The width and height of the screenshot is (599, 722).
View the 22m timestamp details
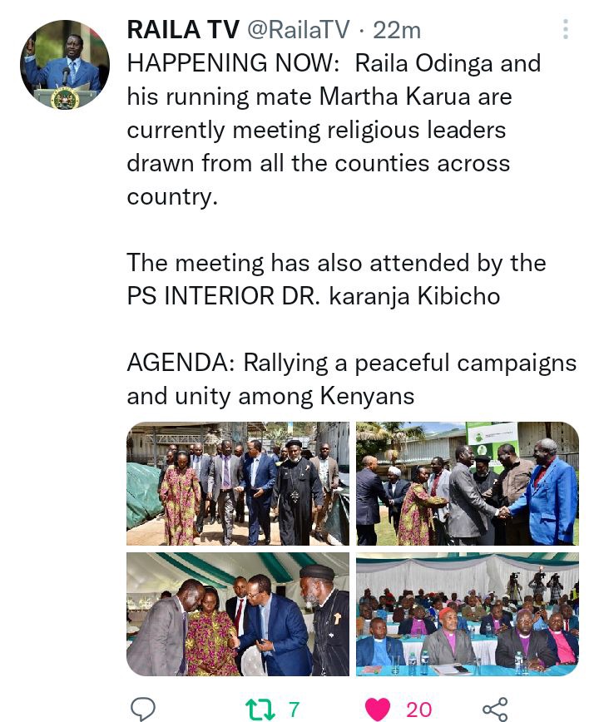coord(396,31)
